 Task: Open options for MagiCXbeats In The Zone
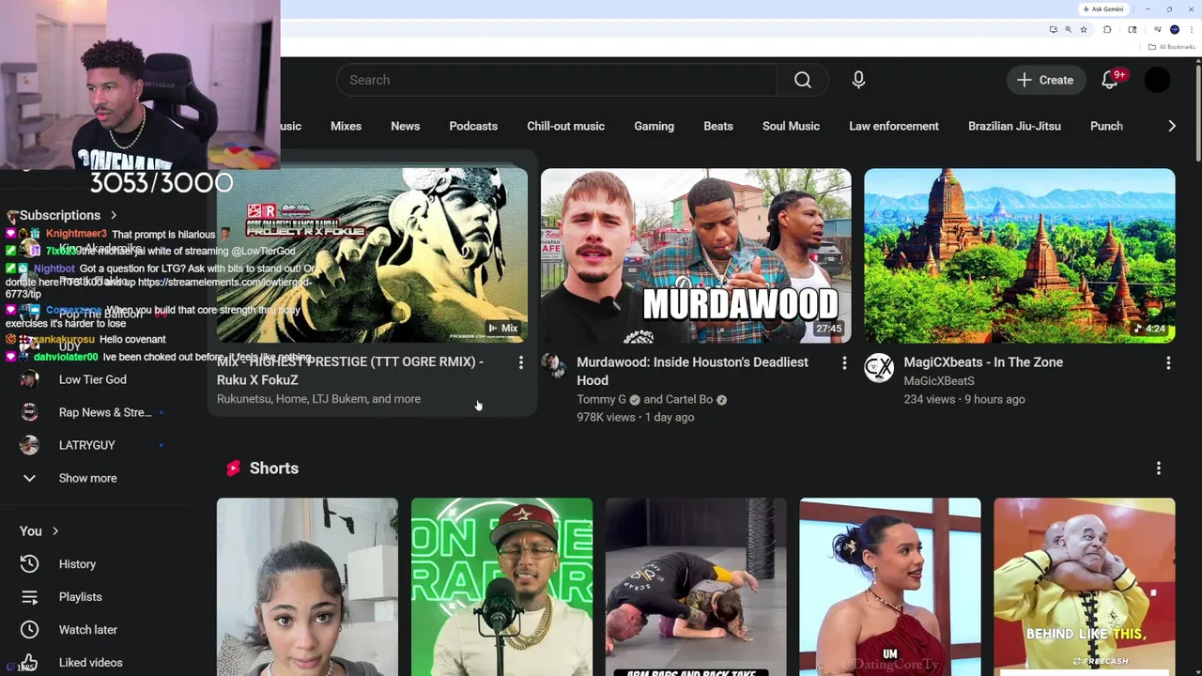tap(1168, 362)
